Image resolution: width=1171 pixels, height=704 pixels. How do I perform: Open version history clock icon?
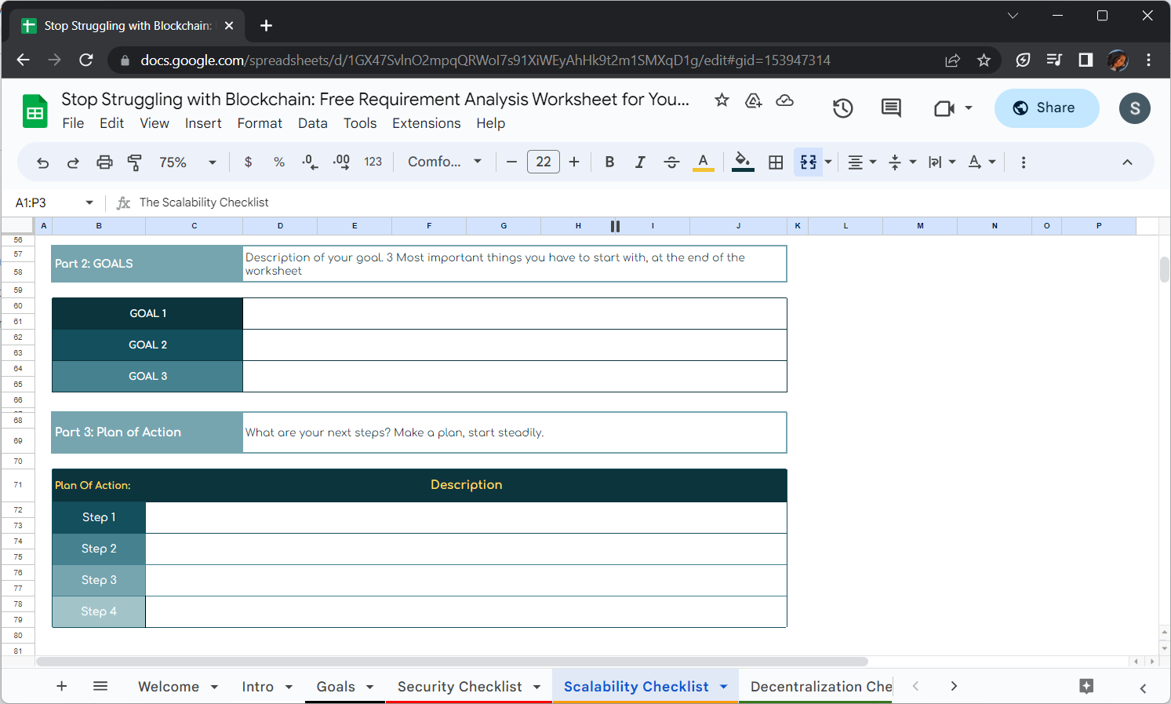click(x=842, y=108)
